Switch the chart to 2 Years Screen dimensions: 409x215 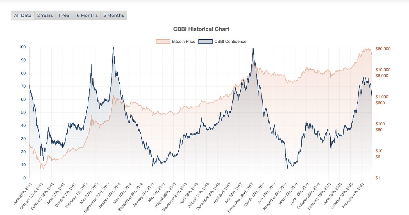(45, 15)
